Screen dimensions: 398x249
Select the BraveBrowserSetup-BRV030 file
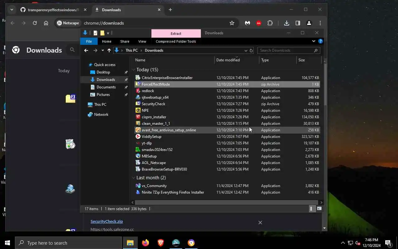(227, 169)
